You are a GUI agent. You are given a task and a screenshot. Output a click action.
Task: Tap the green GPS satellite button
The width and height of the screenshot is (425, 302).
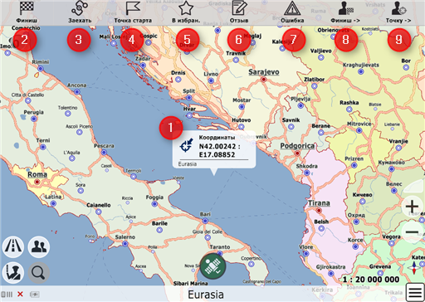coord(212,266)
